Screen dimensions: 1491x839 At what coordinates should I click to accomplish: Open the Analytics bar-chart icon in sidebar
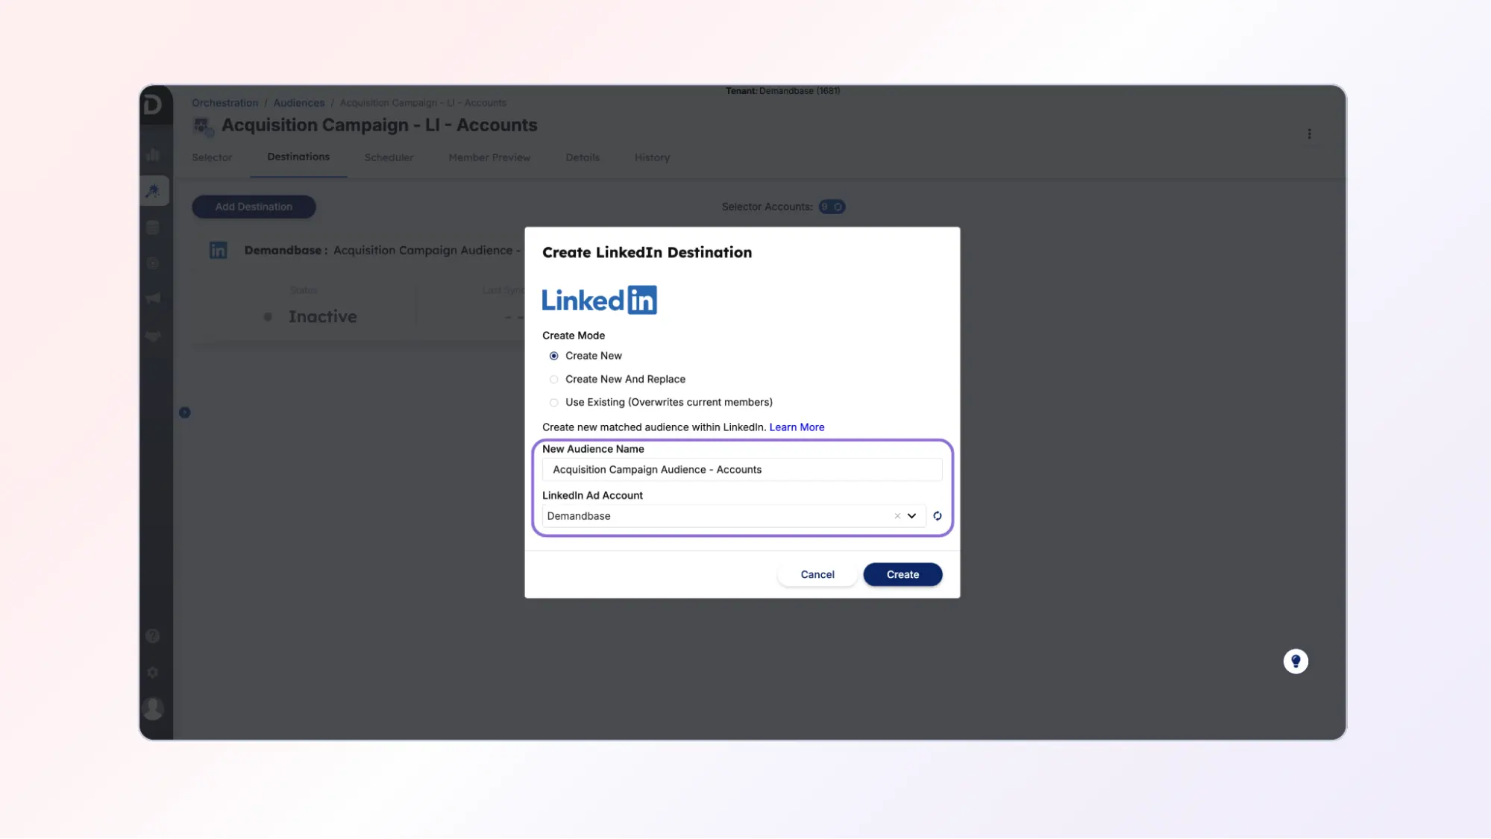154,154
